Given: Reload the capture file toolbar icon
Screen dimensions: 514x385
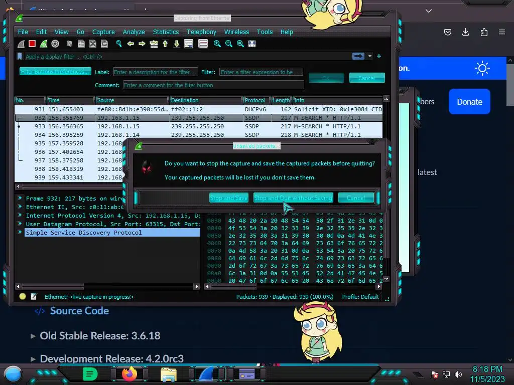Looking at the screenshot, I should (104, 44).
